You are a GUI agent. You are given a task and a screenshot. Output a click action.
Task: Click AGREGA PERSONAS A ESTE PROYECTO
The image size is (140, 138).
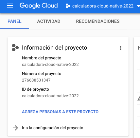(60, 112)
